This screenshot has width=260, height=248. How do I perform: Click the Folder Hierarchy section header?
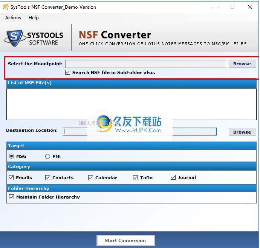coord(132,188)
